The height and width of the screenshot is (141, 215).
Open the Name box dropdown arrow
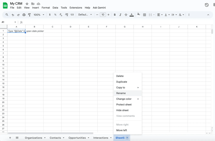(x=15, y=22)
